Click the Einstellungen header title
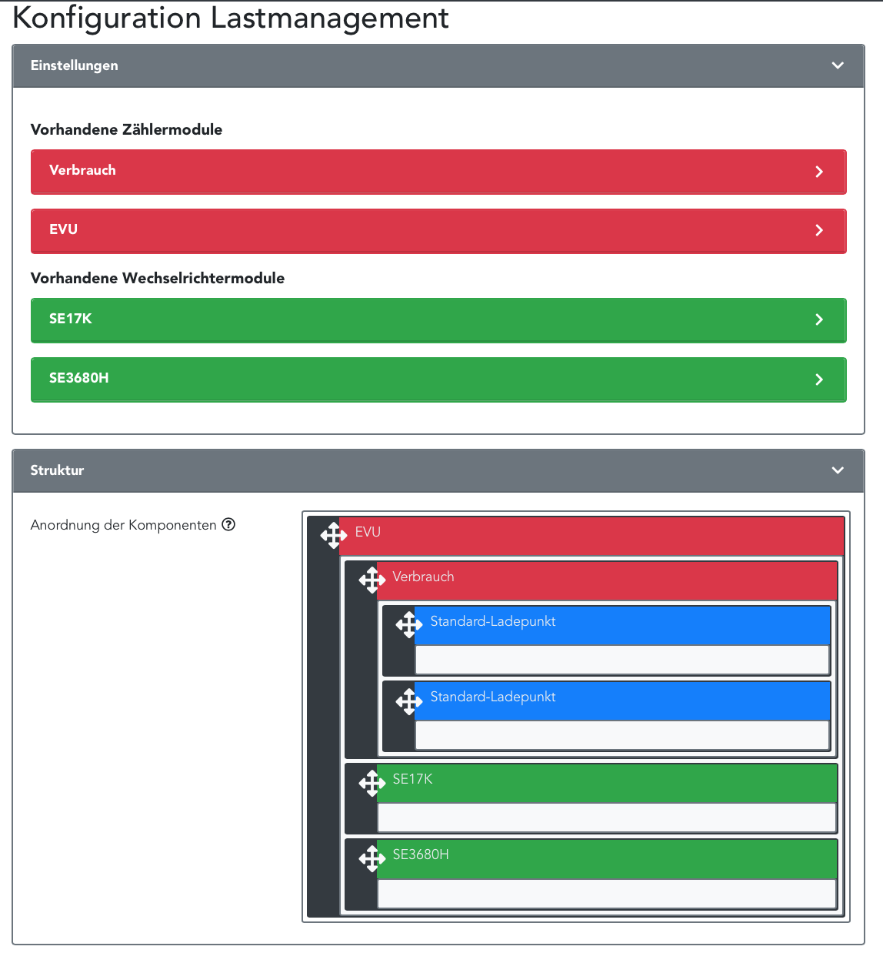Image resolution: width=883 pixels, height=953 pixels. 75,65
